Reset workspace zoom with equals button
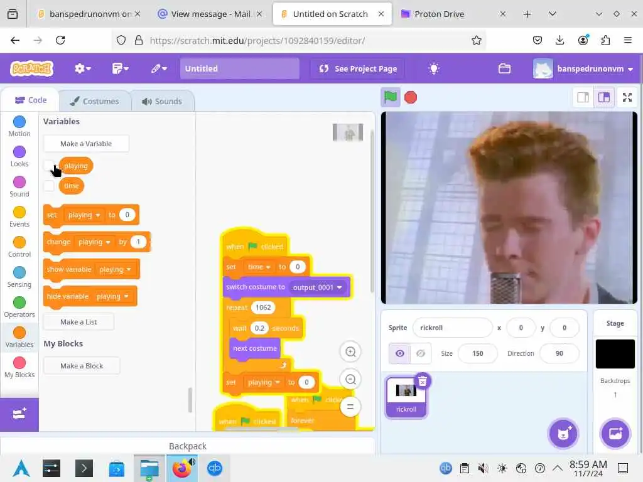Viewport: 643px width, 482px height. pos(350,407)
